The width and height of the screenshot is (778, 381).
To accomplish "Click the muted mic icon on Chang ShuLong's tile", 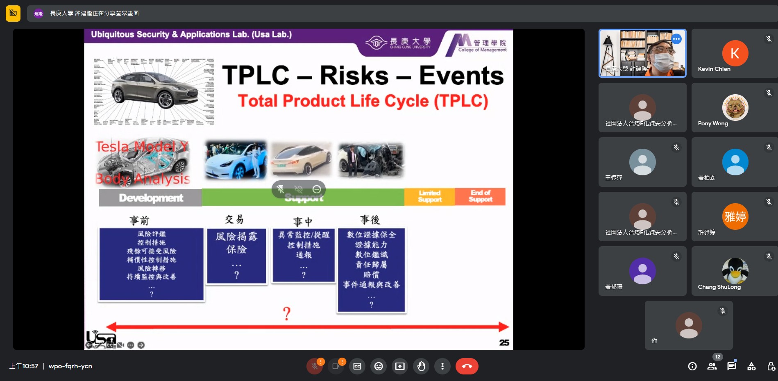I will pyautogui.click(x=769, y=256).
